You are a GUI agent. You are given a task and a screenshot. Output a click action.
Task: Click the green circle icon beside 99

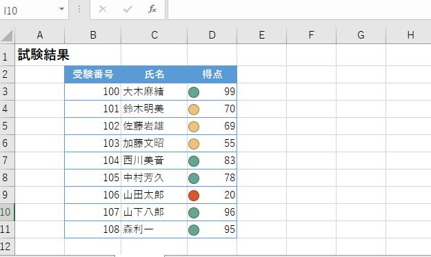[x=194, y=92]
